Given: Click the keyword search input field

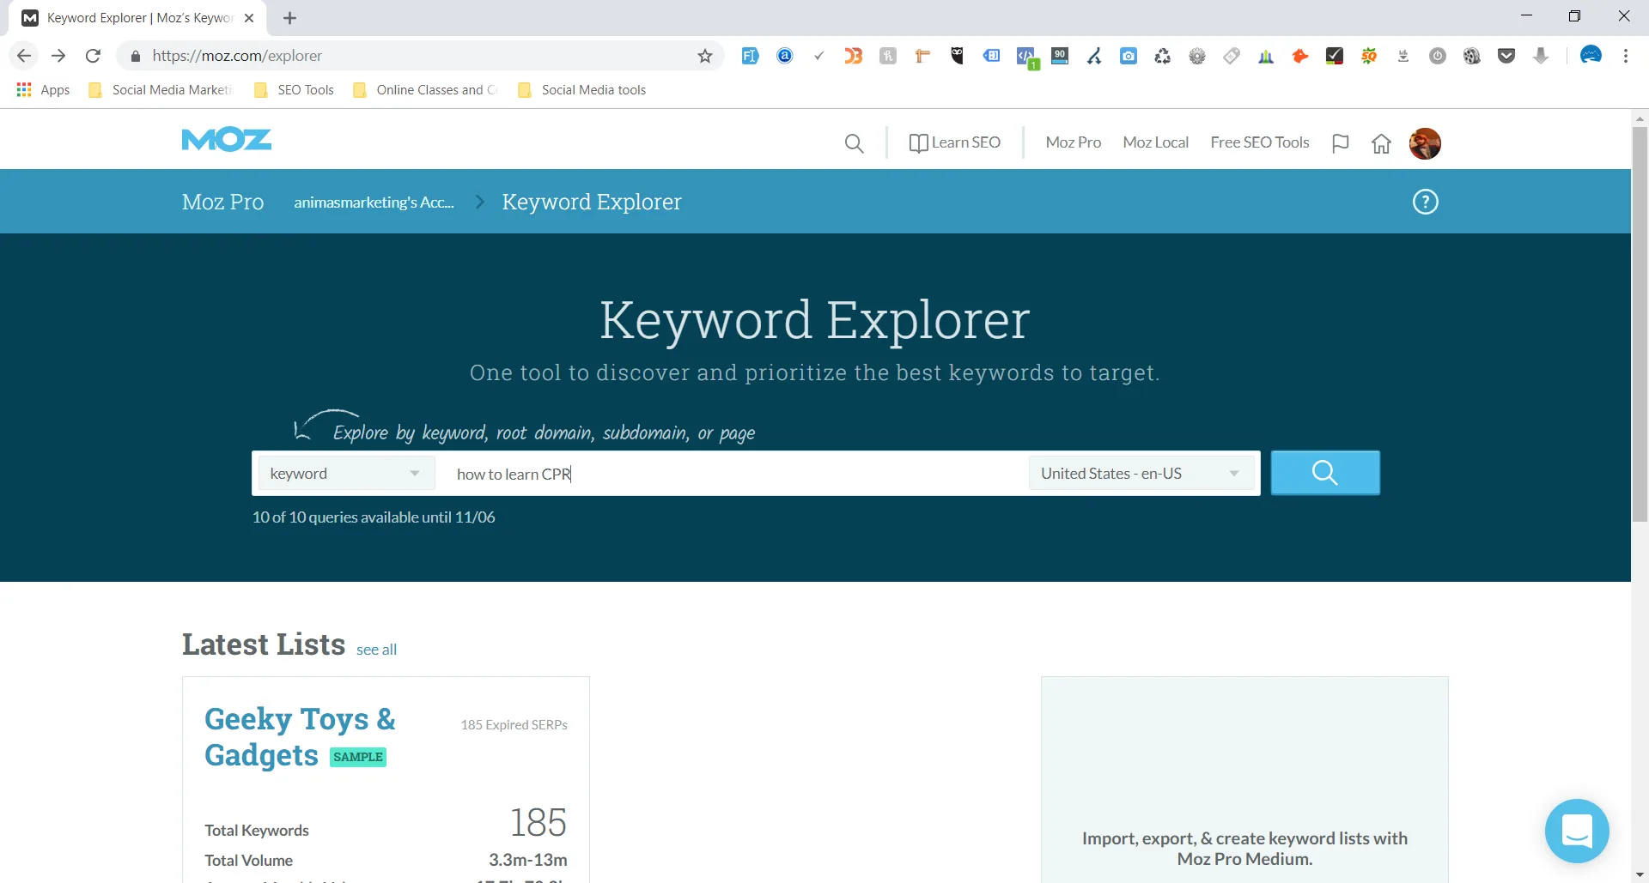Looking at the screenshot, I should (730, 474).
